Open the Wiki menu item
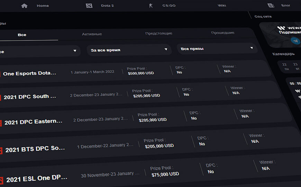301x187 pixels. tap(222, 6)
